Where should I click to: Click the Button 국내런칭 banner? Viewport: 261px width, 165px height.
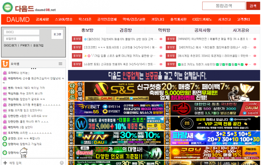click(212, 109)
